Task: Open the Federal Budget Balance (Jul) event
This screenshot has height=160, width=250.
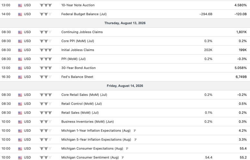Action: (x=84, y=14)
